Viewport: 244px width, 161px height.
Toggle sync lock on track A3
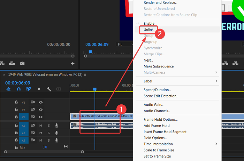tap(33, 140)
